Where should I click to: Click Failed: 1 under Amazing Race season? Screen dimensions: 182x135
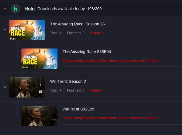[97, 33]
